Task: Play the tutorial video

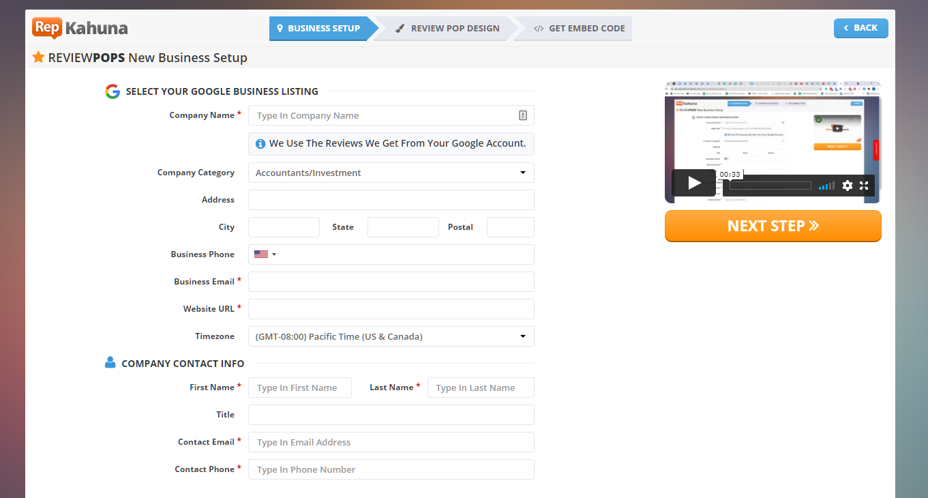Action: pyautogui.click(x=694, y=183)
